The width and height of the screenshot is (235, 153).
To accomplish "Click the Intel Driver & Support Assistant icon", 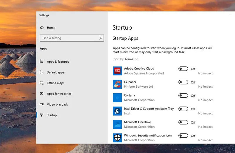I will [x=117, y=111].
